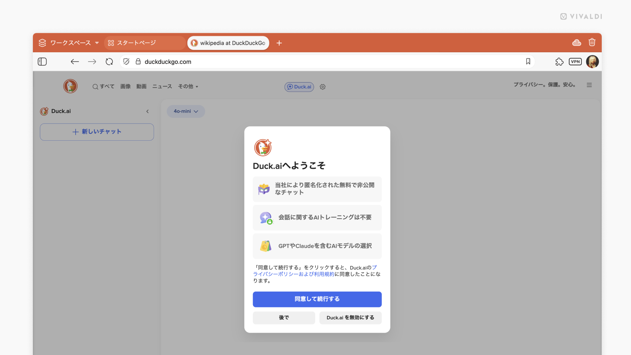Bookmark this page with bookmark icon
The width and height of the screenshot is (631, 355).
click(528, 61)
